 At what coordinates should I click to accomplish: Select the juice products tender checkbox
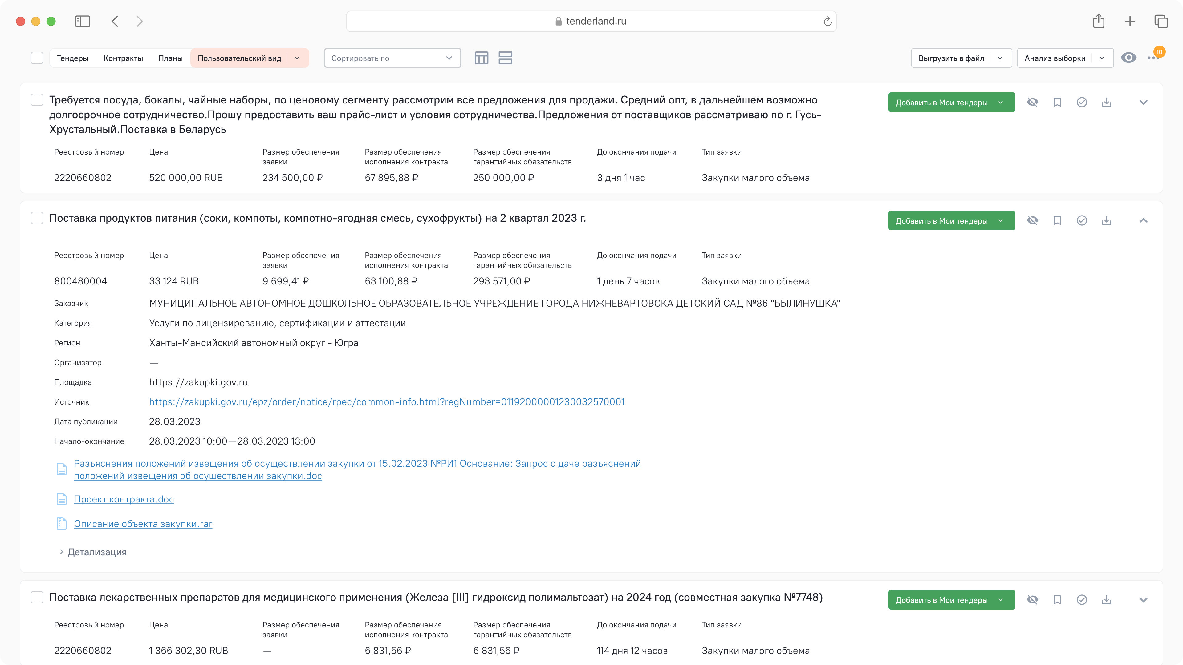[x=37, y=218]
